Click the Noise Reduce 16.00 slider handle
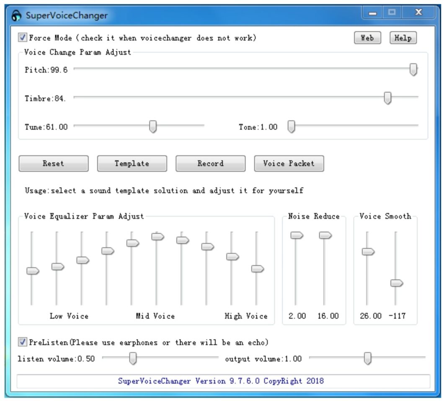The image size is (444, 401). (325, 235)
